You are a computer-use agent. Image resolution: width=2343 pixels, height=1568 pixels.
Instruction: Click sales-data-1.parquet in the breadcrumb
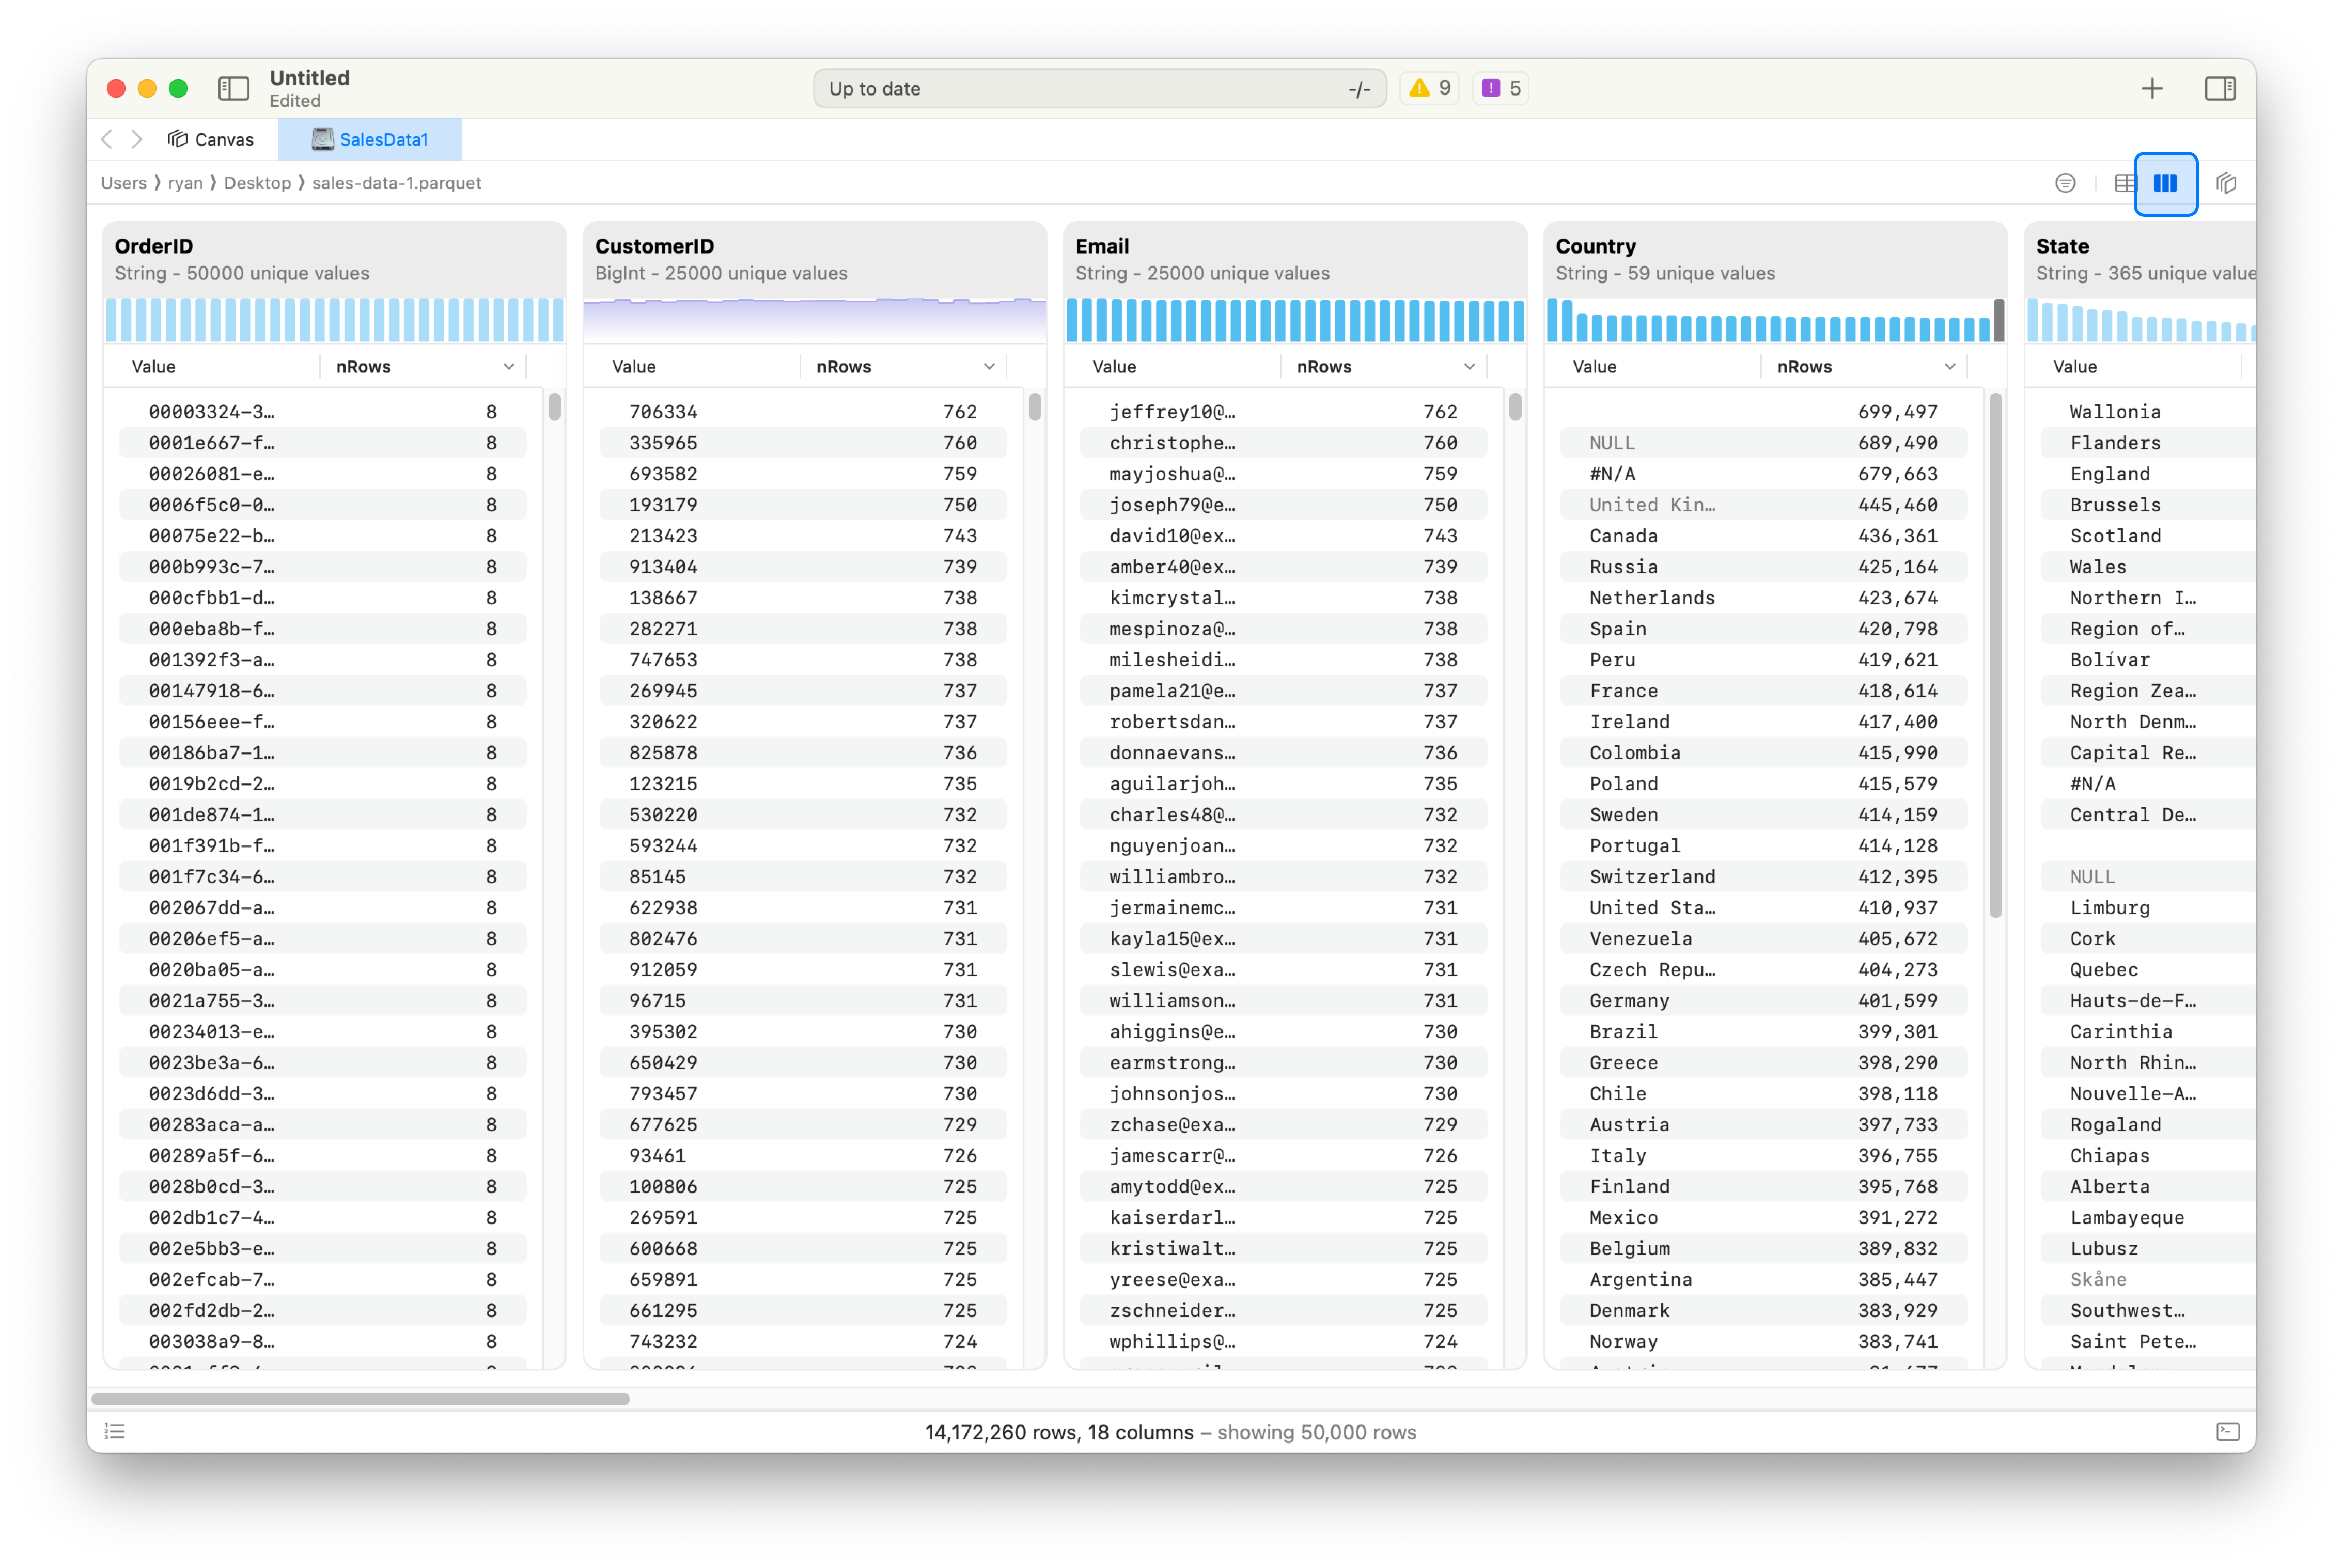tap(396, 183)
